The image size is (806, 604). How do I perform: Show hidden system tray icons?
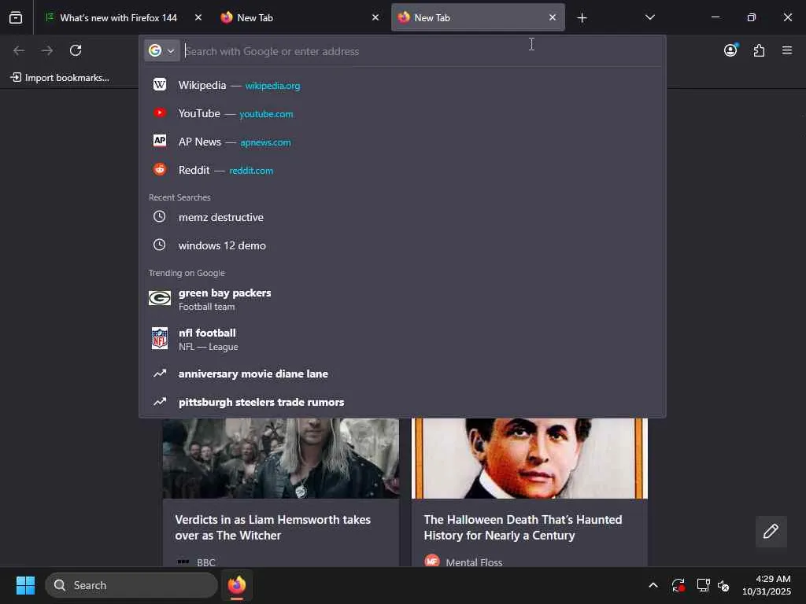653,585
